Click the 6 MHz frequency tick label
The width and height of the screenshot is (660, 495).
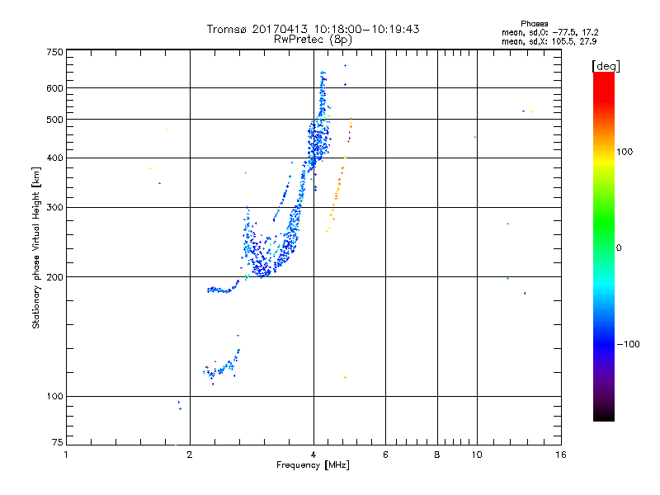pos(385,455)
